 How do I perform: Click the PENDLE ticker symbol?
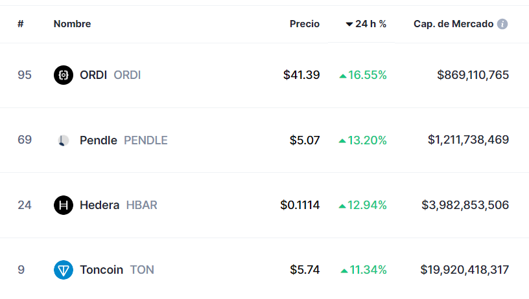coord(146,140)
